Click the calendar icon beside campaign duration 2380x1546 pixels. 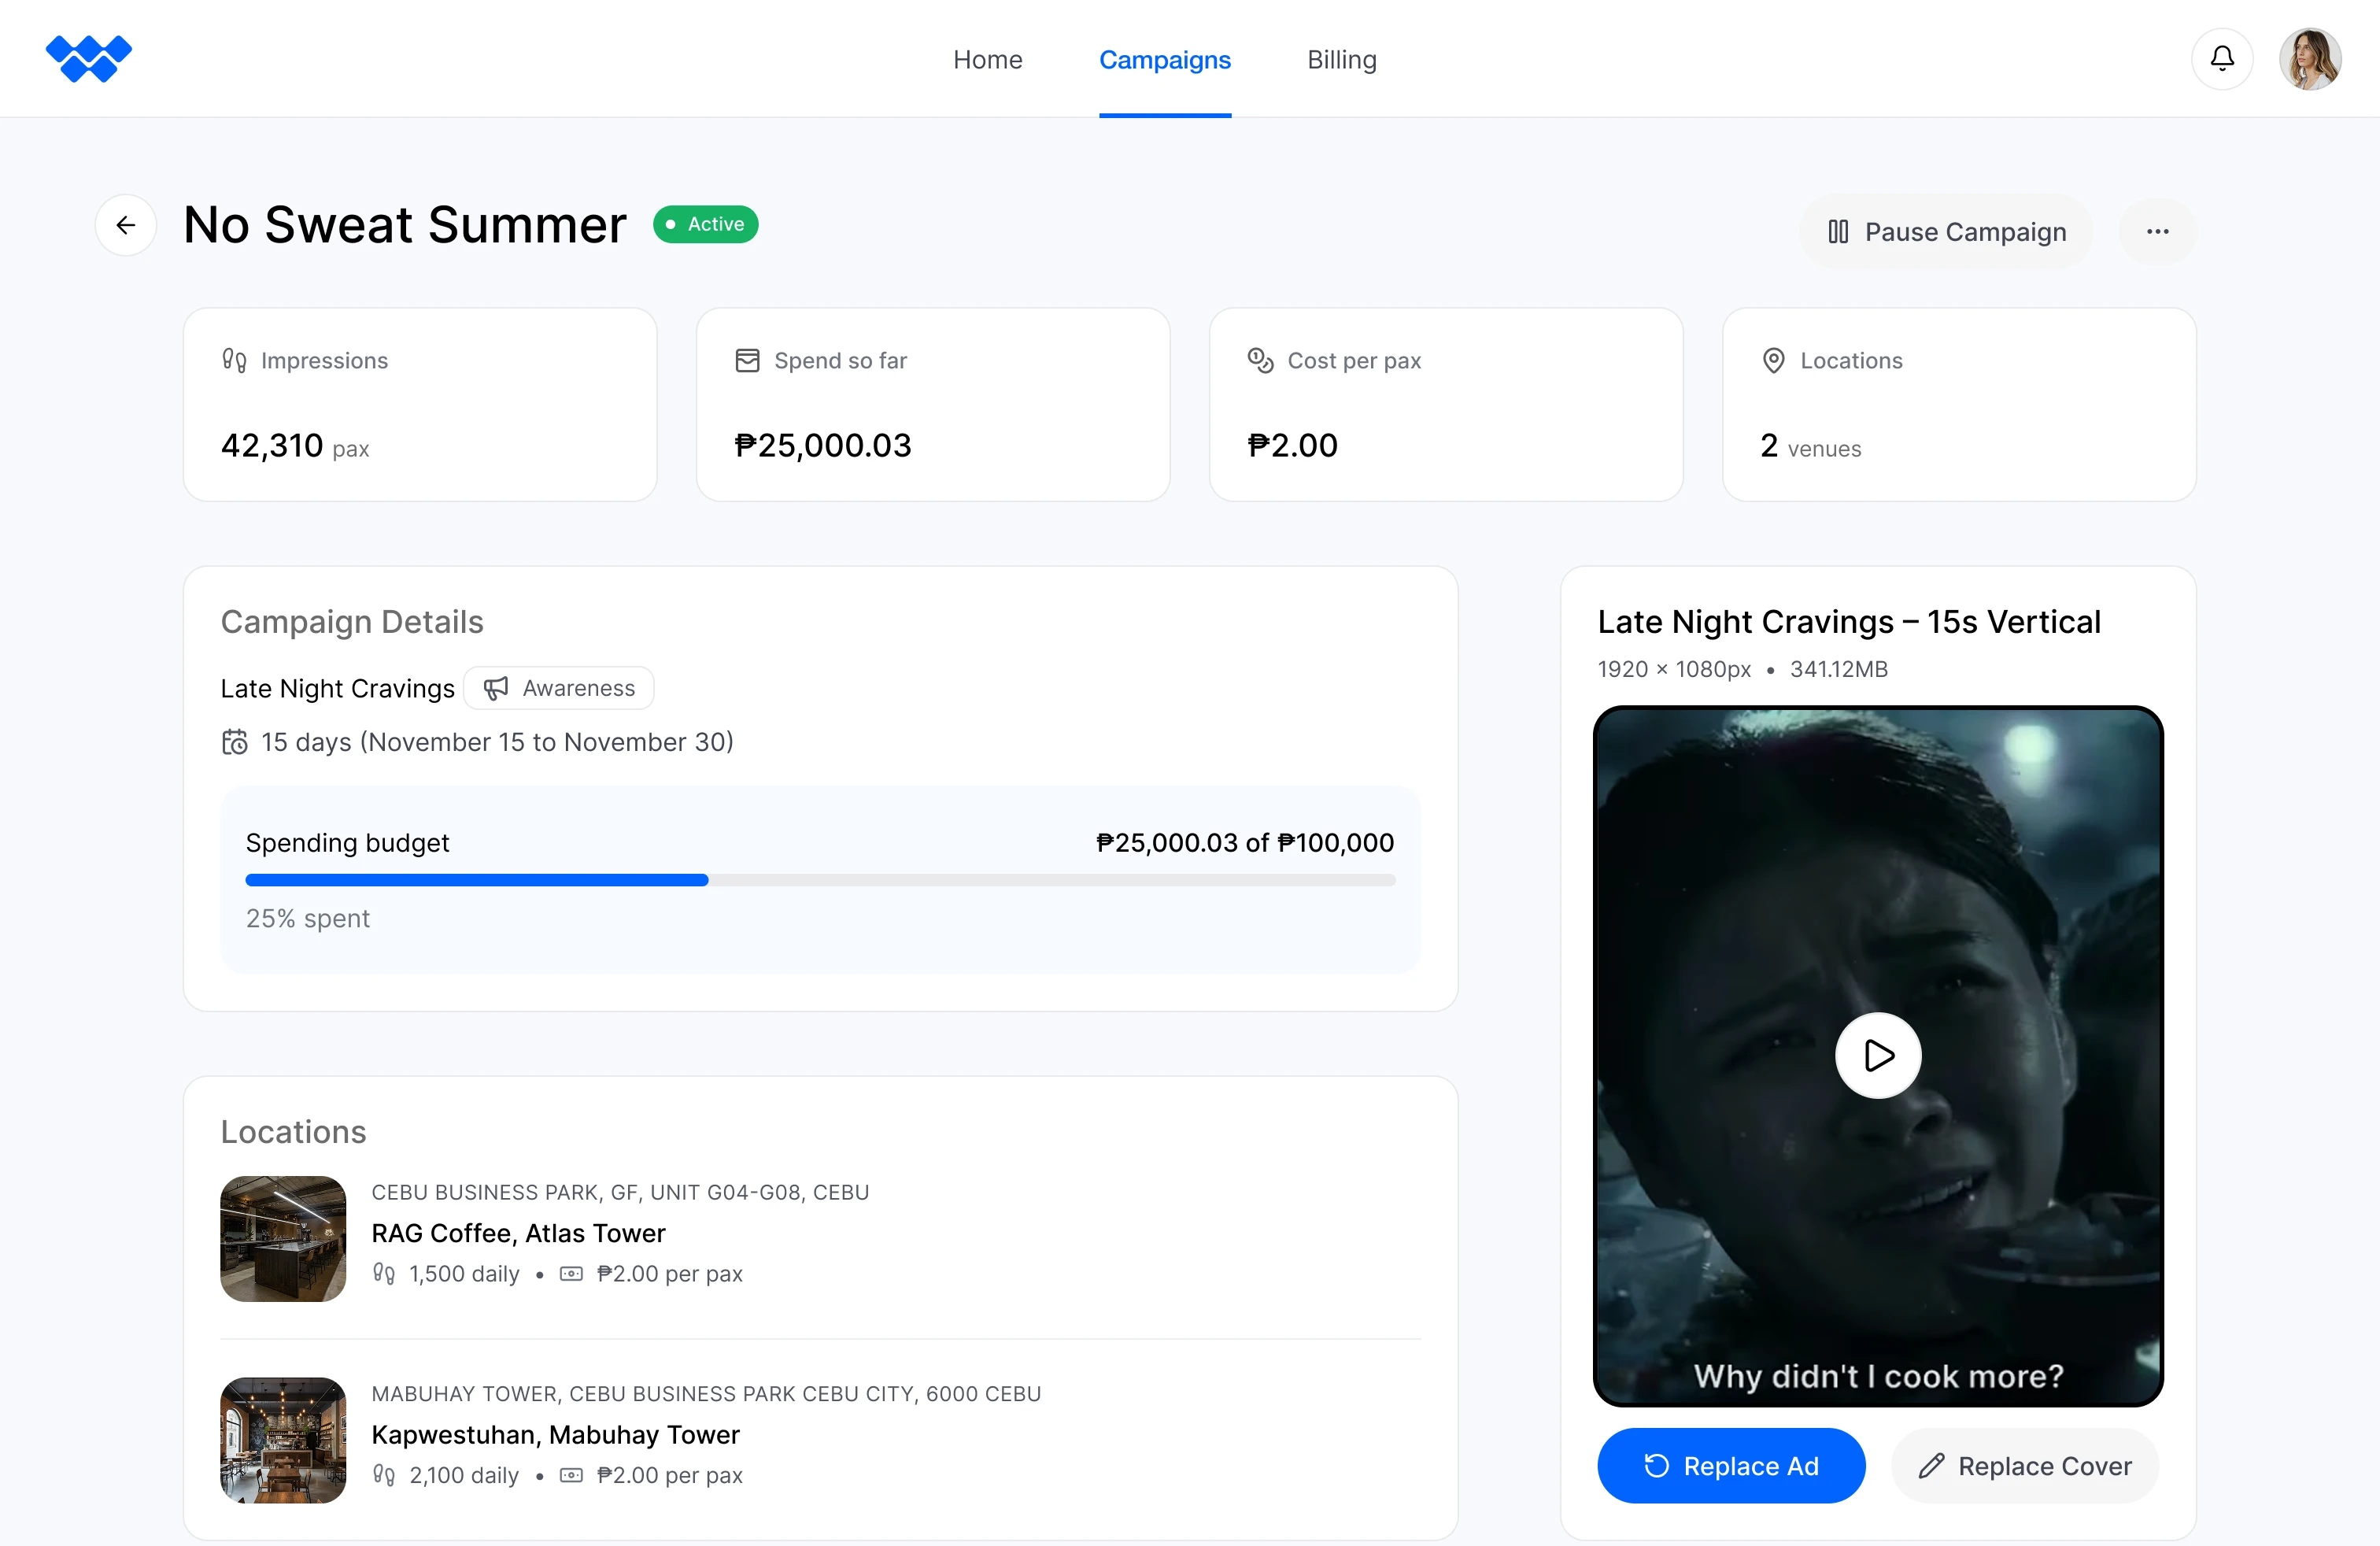tap(235, 742)
